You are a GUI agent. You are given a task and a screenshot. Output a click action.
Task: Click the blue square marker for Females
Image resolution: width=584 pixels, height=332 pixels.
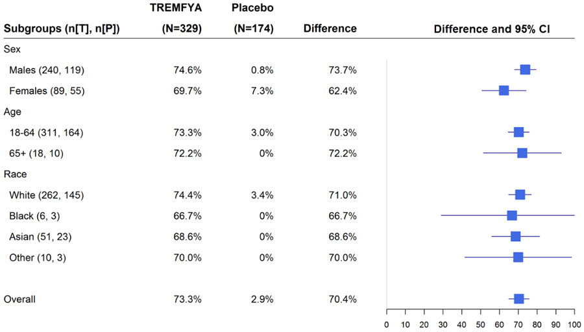click(504, 91)
